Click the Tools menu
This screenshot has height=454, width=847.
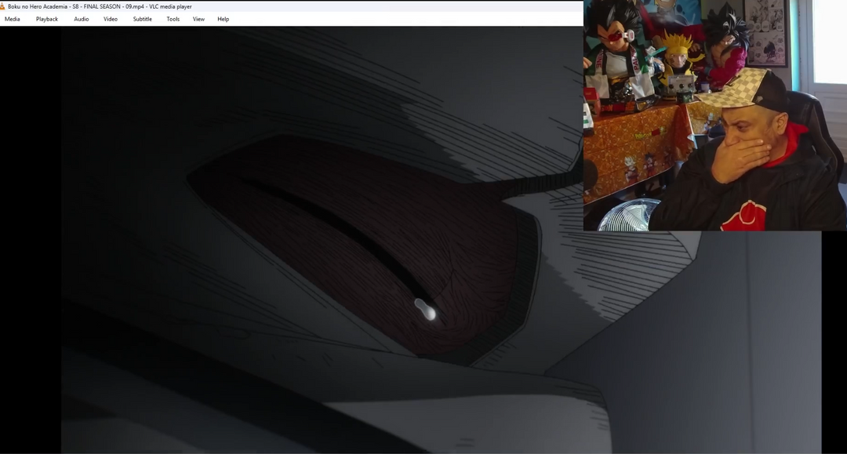coord(173,19)
